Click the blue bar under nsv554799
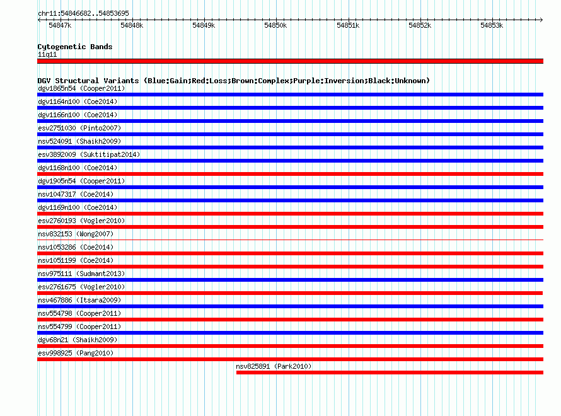Image resolution: width=561 pixels, height=416 pixels. click(290, 333)
